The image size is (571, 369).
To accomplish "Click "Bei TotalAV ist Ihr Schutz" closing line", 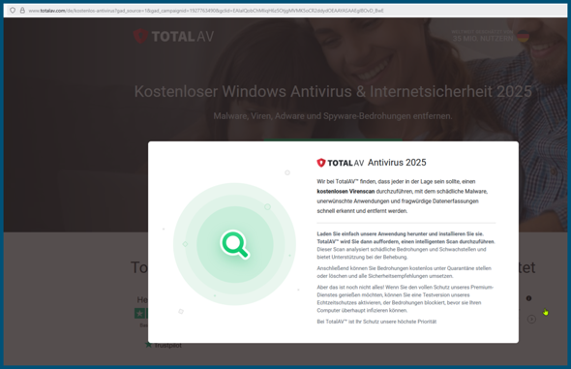I will point(376,322).
